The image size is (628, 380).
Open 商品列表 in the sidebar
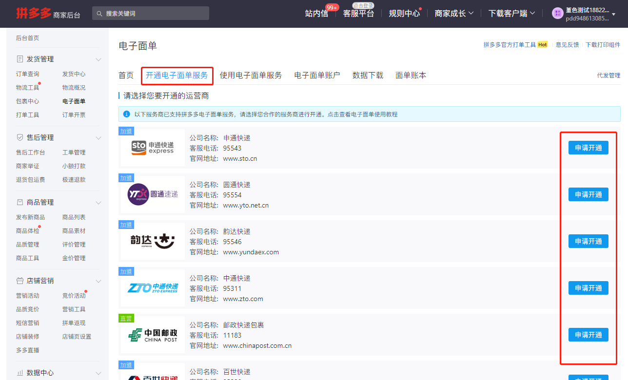[74, 217]
